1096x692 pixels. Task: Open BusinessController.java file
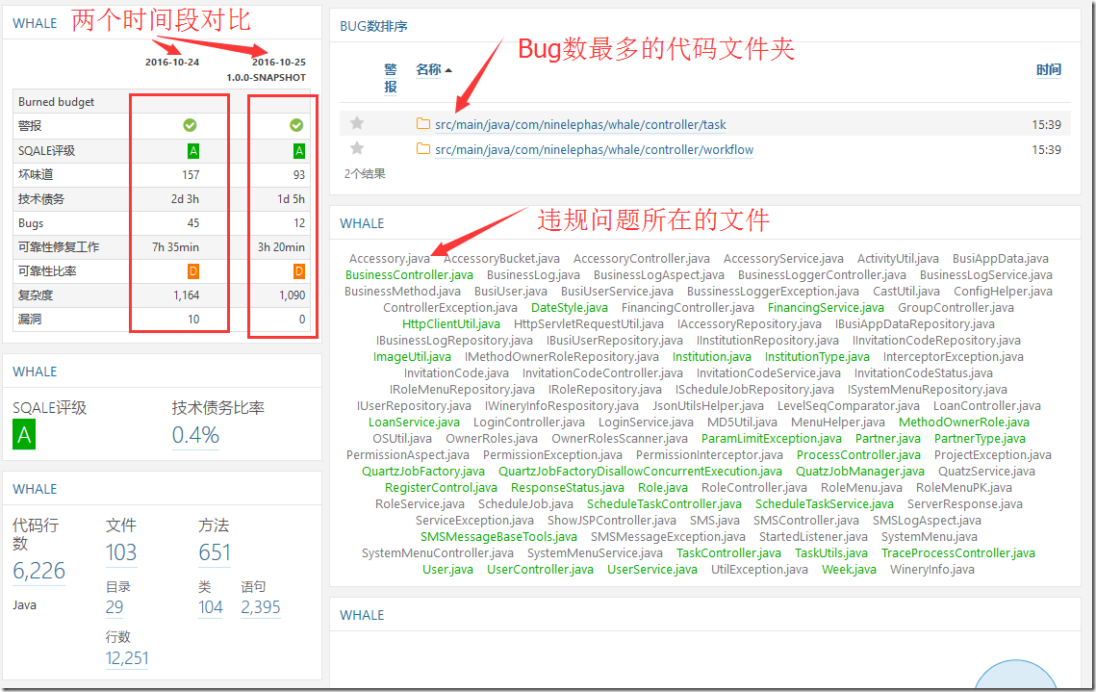click(409, 274)
